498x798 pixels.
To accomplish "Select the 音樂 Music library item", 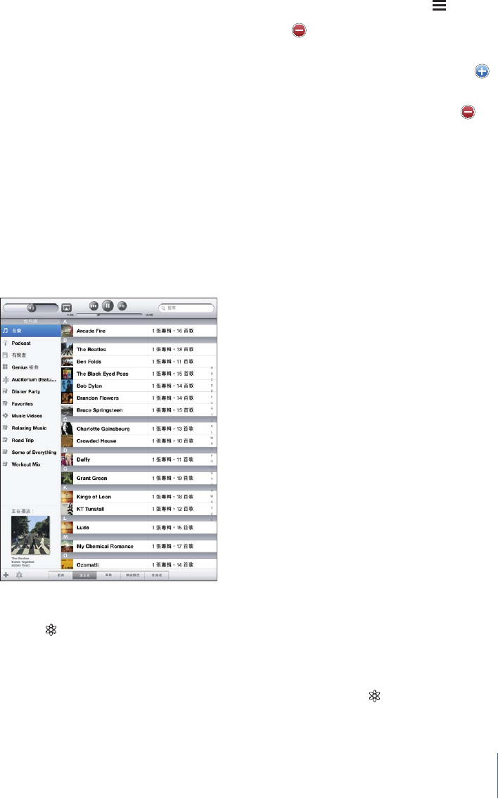I will (x=30, y=331).
